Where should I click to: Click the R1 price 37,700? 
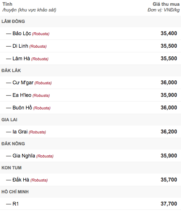169,204
